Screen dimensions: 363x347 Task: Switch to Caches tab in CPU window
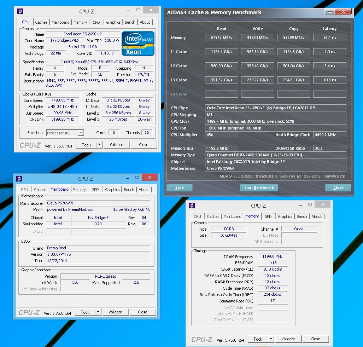(41, 22)
